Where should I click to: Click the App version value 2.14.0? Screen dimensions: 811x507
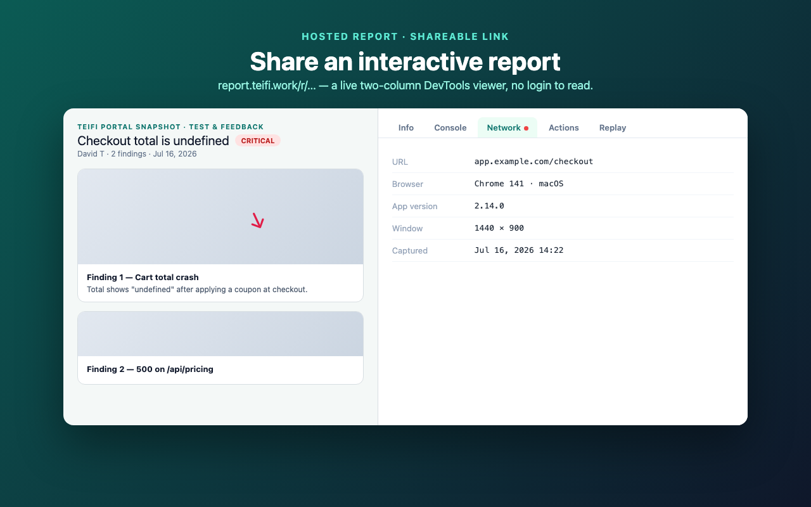(x=489, y=206)
